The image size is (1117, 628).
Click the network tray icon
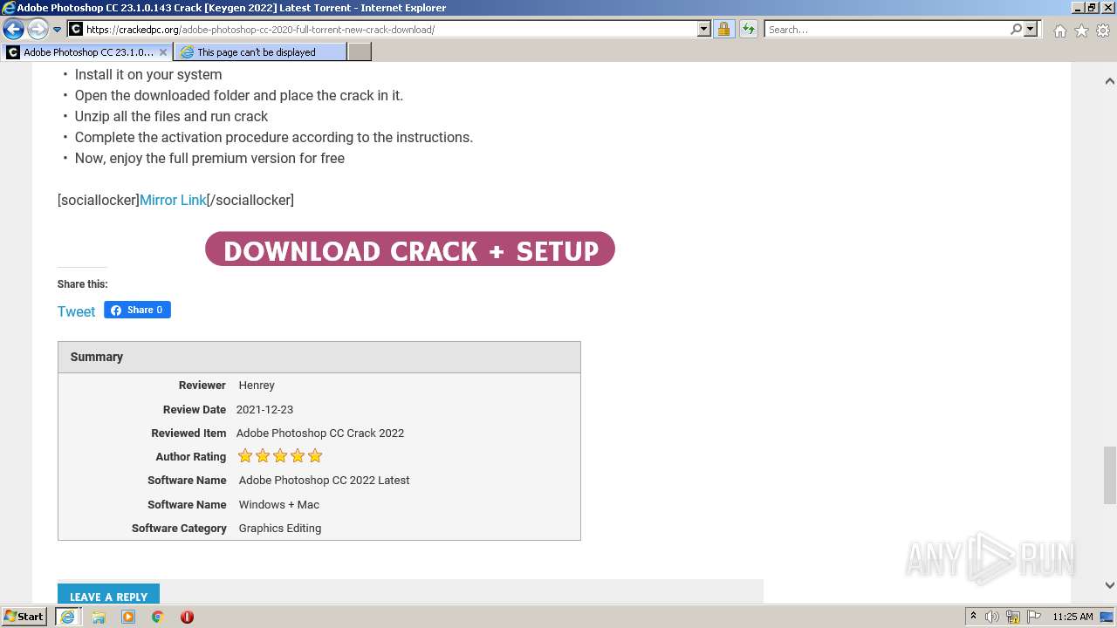coord(1013,617)
